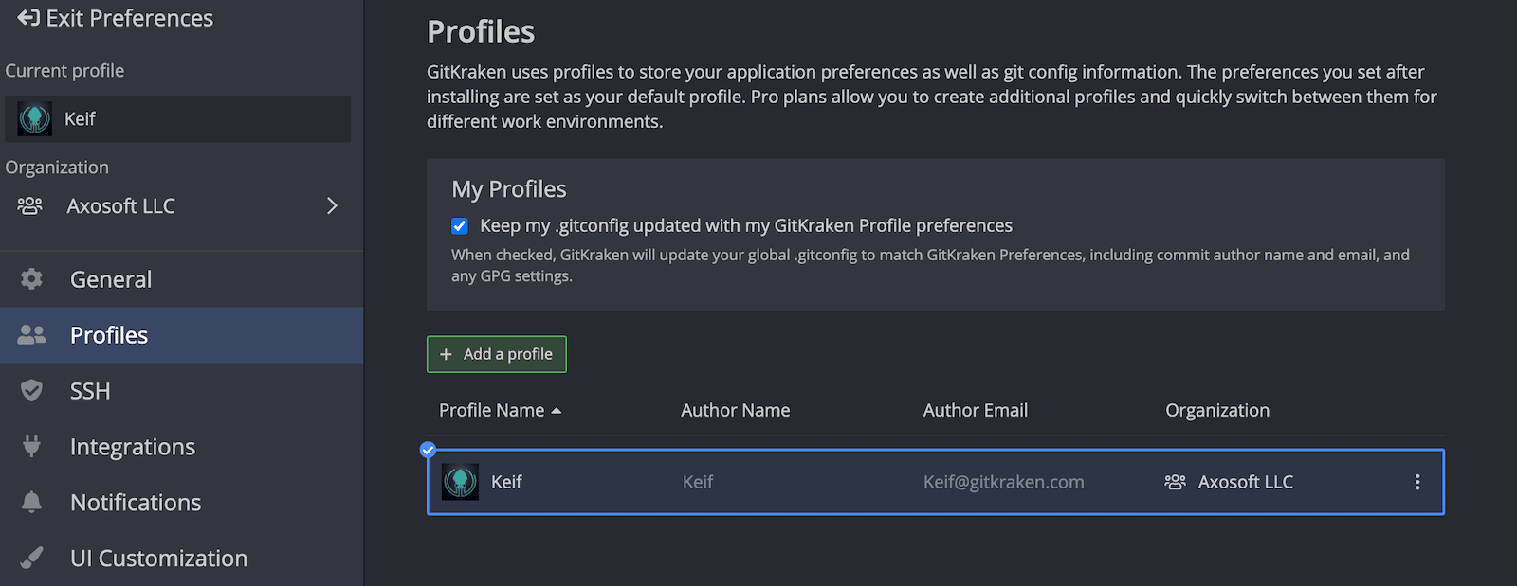Uncheck Keep my .gitconfig updated checkbox
Screen dimensions: 1517x586
[x=460, y=226]
